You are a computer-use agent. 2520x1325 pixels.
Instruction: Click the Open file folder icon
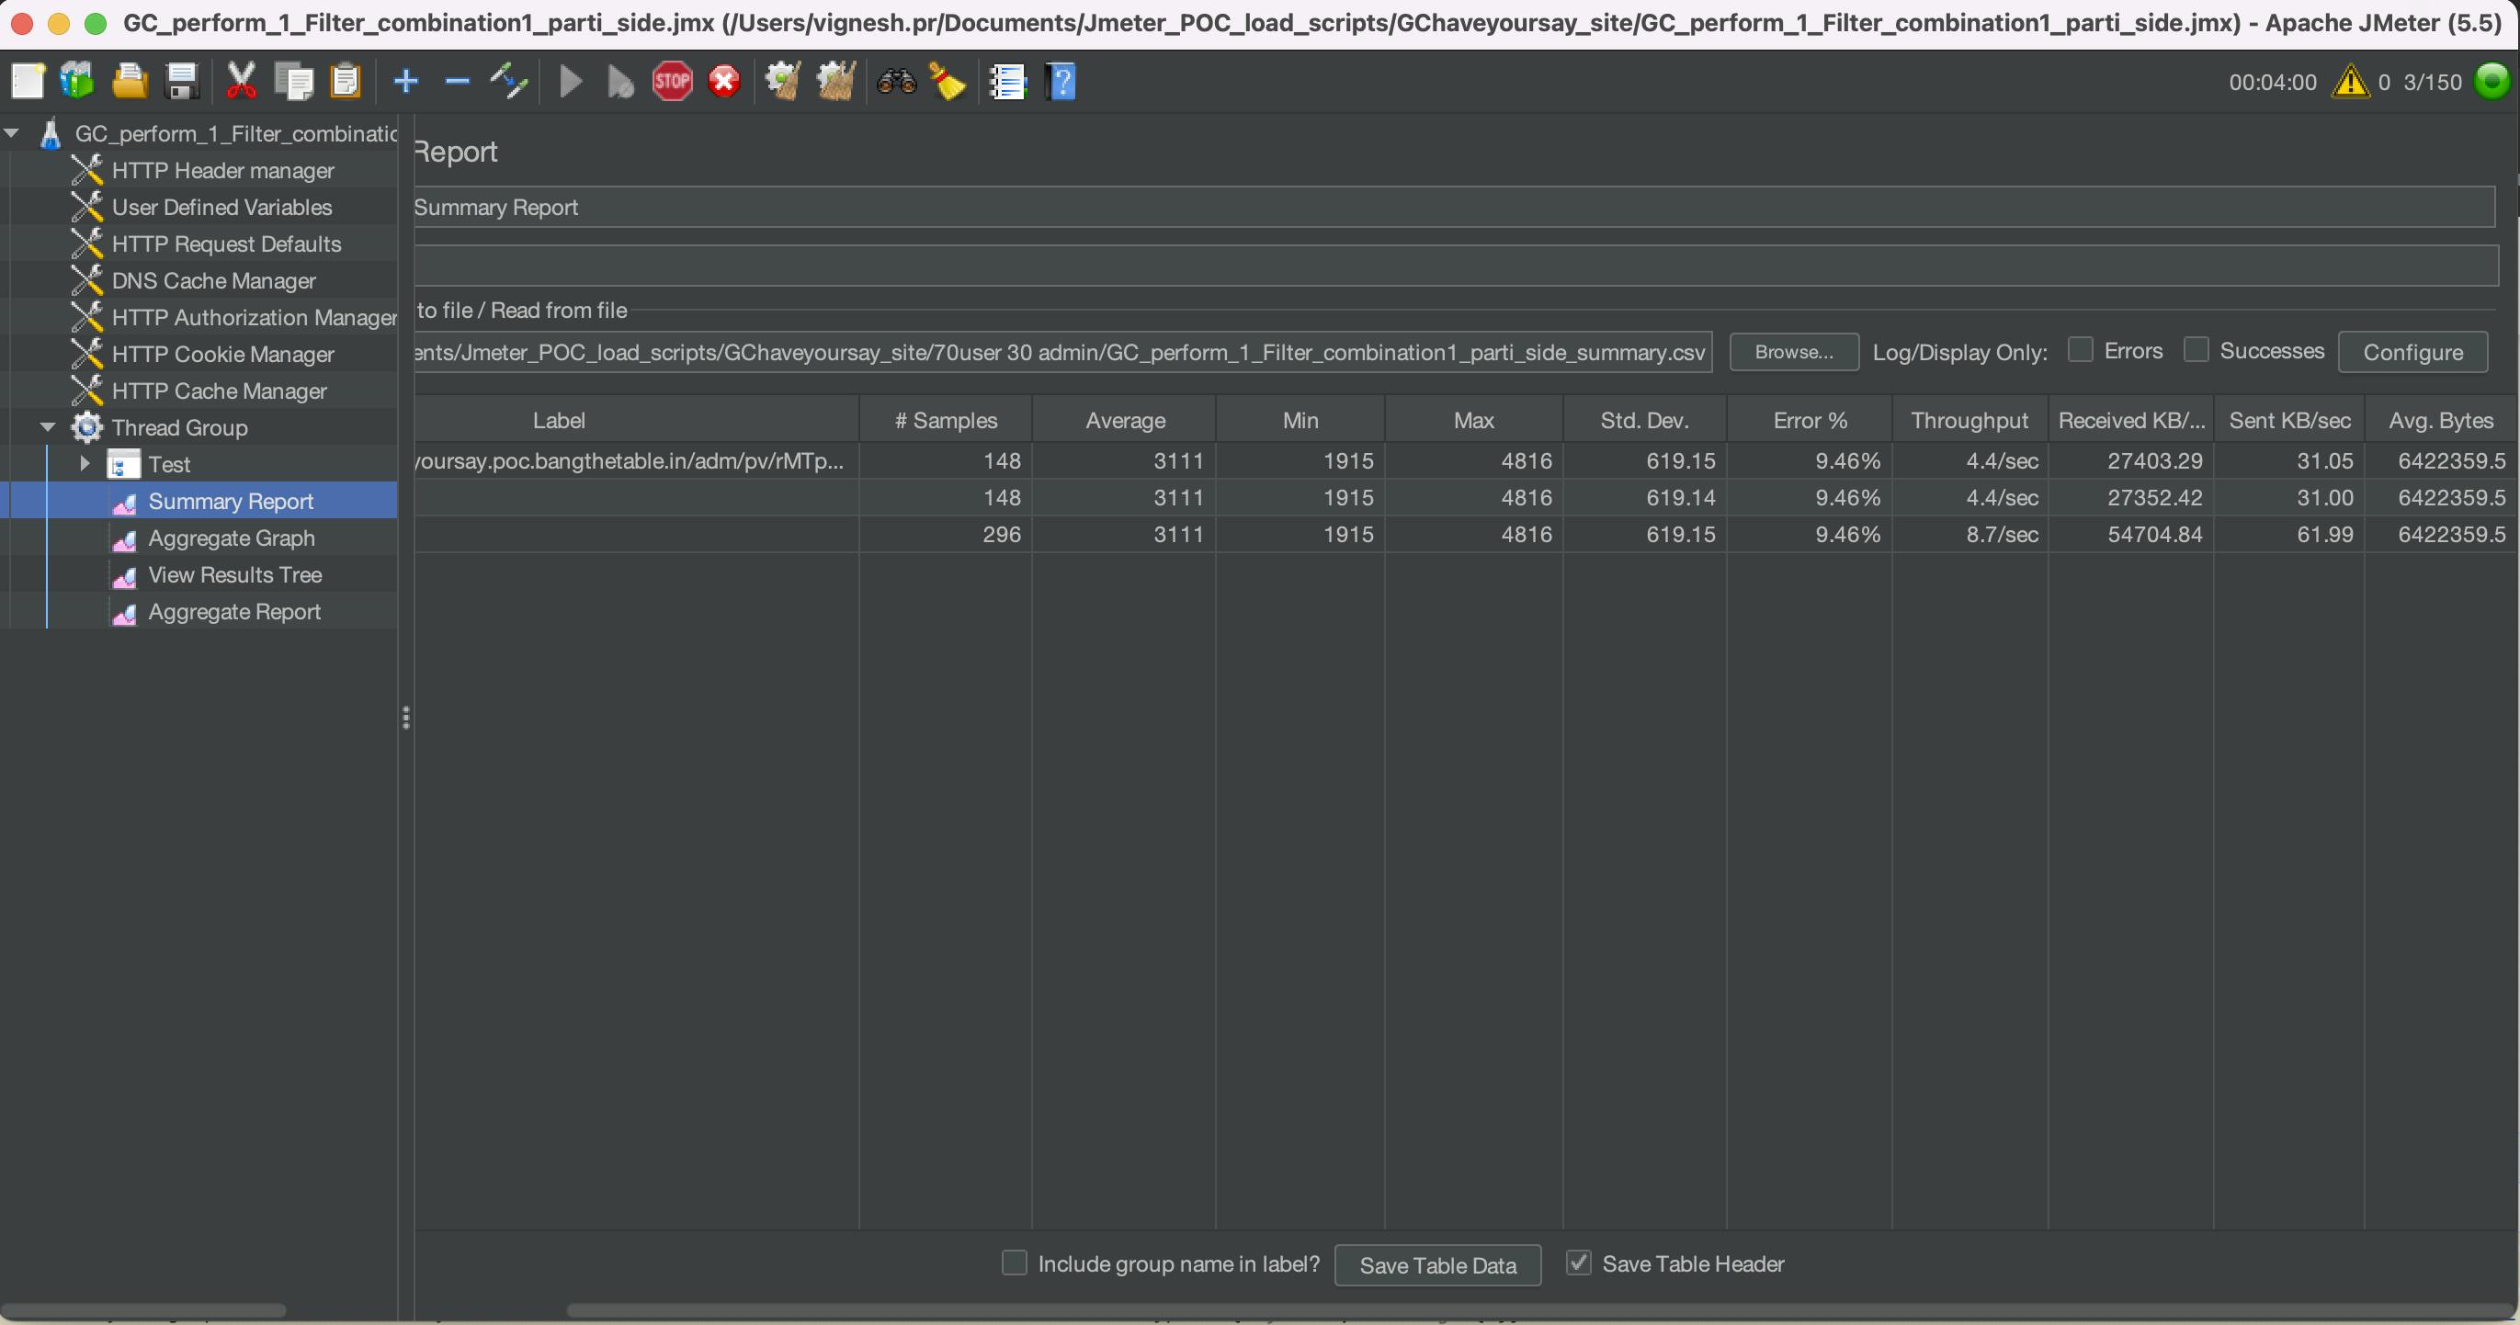(130, 81)
